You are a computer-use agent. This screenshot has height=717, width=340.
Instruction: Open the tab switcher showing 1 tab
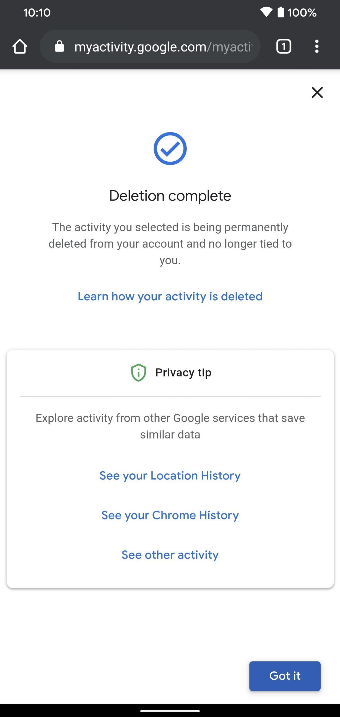point(284,46)
